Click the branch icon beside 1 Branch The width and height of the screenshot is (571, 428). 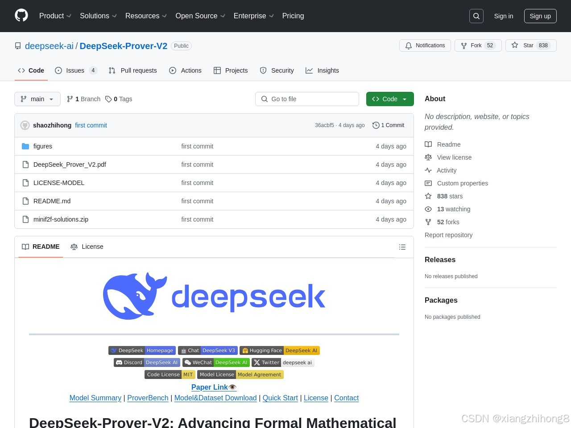pyautogui.click(x=70, y=99)
